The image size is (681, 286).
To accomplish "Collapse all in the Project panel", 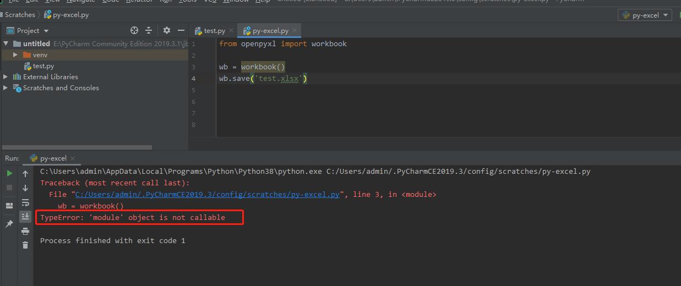I will click(x=149, y=31).
